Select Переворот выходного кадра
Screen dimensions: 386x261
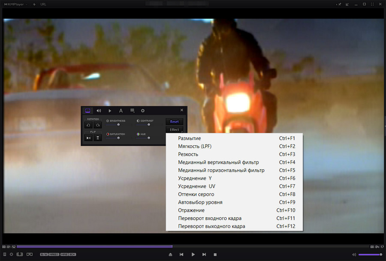pos(234,226)
